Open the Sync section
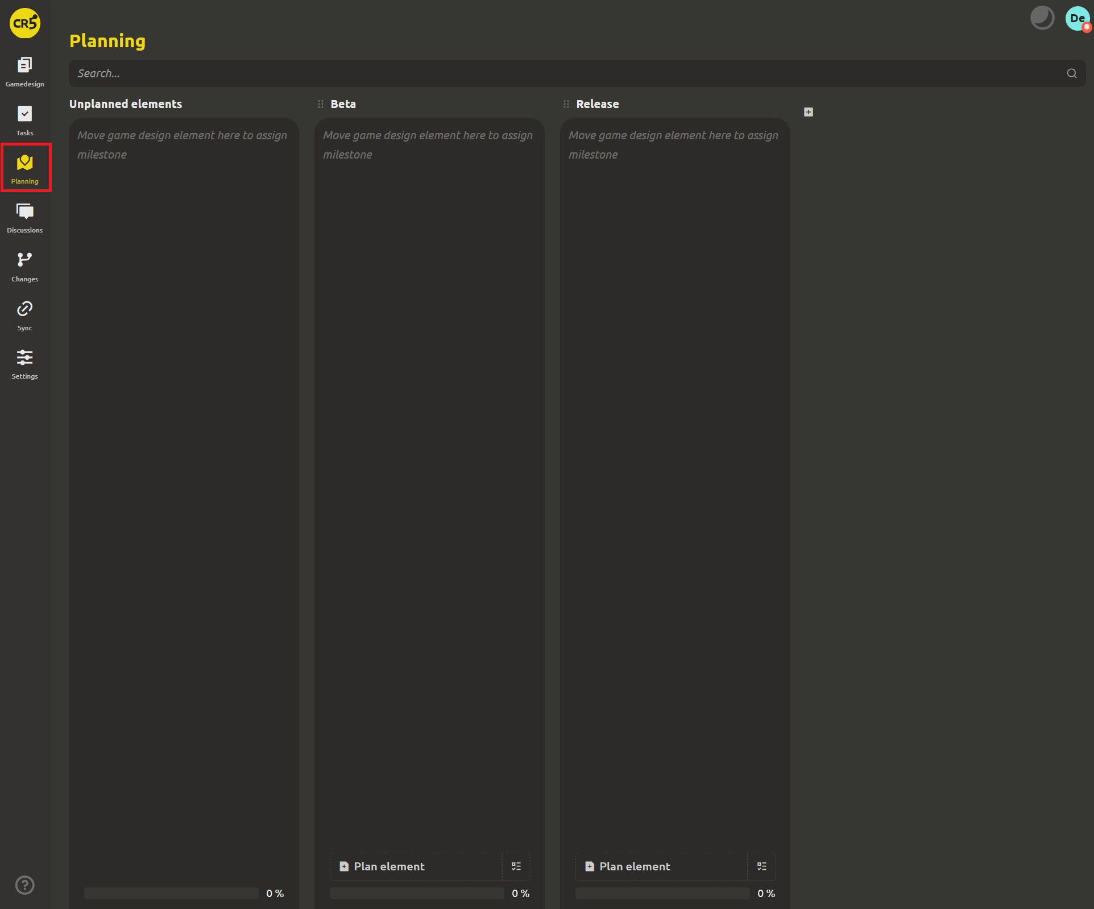Screen dimensions: 1094x909 pos(25,316)
